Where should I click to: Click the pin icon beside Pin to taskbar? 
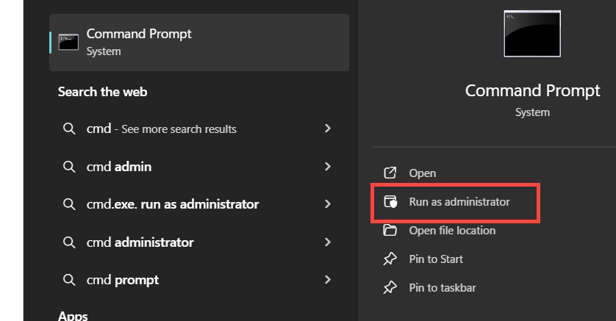coord(390,287)
